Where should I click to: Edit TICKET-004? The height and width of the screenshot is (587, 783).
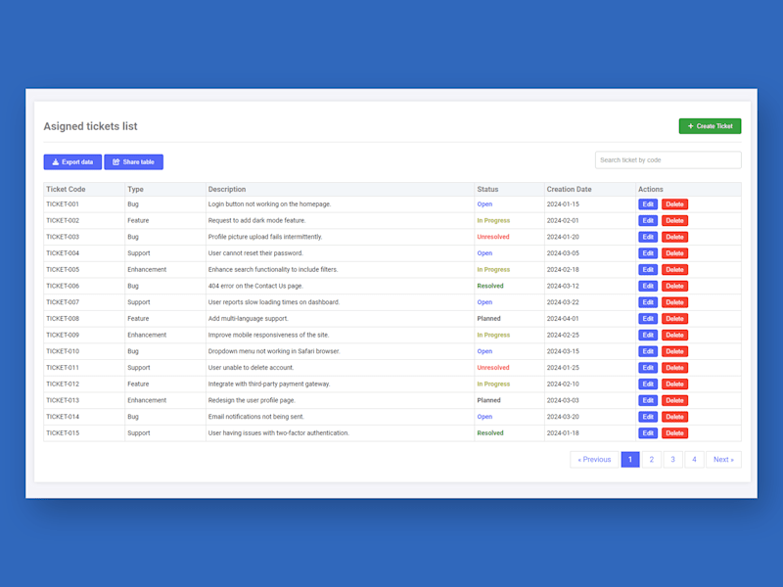click(x=648, y=253)
